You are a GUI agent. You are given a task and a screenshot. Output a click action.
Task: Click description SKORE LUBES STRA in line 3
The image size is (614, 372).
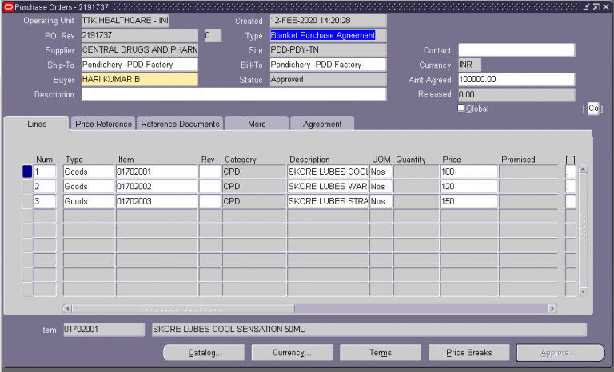(x=328, y=201)
